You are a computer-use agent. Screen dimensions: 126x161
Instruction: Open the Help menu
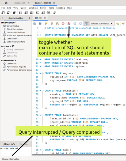[x=70, y=8]
